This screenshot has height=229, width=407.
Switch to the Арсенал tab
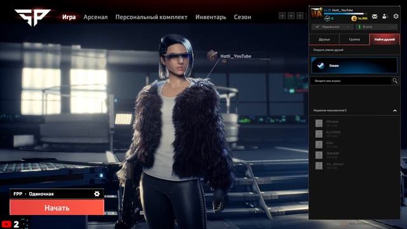[x=95, y=17]
